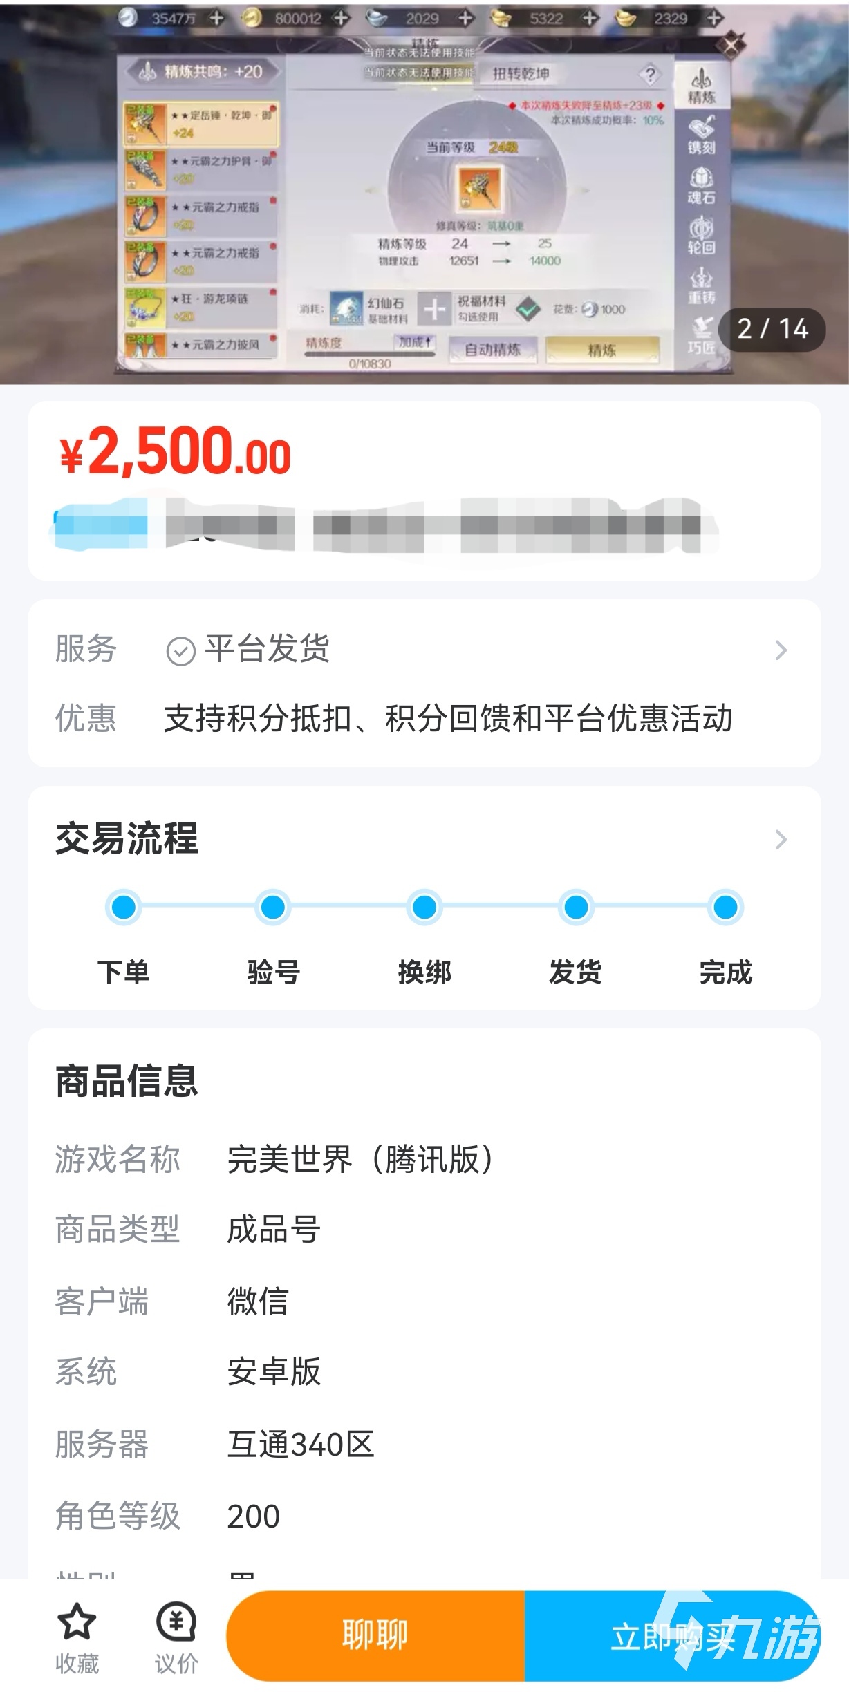The width and height of the screenshot is (849, 1692).
Task: Click the 加成 arrow button
Action: pyautogui.click(x=415, y=342)
